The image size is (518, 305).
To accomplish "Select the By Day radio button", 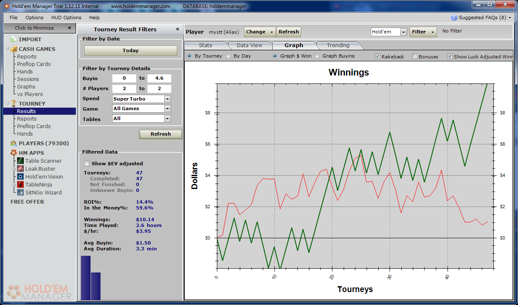I will click(228, 56).
